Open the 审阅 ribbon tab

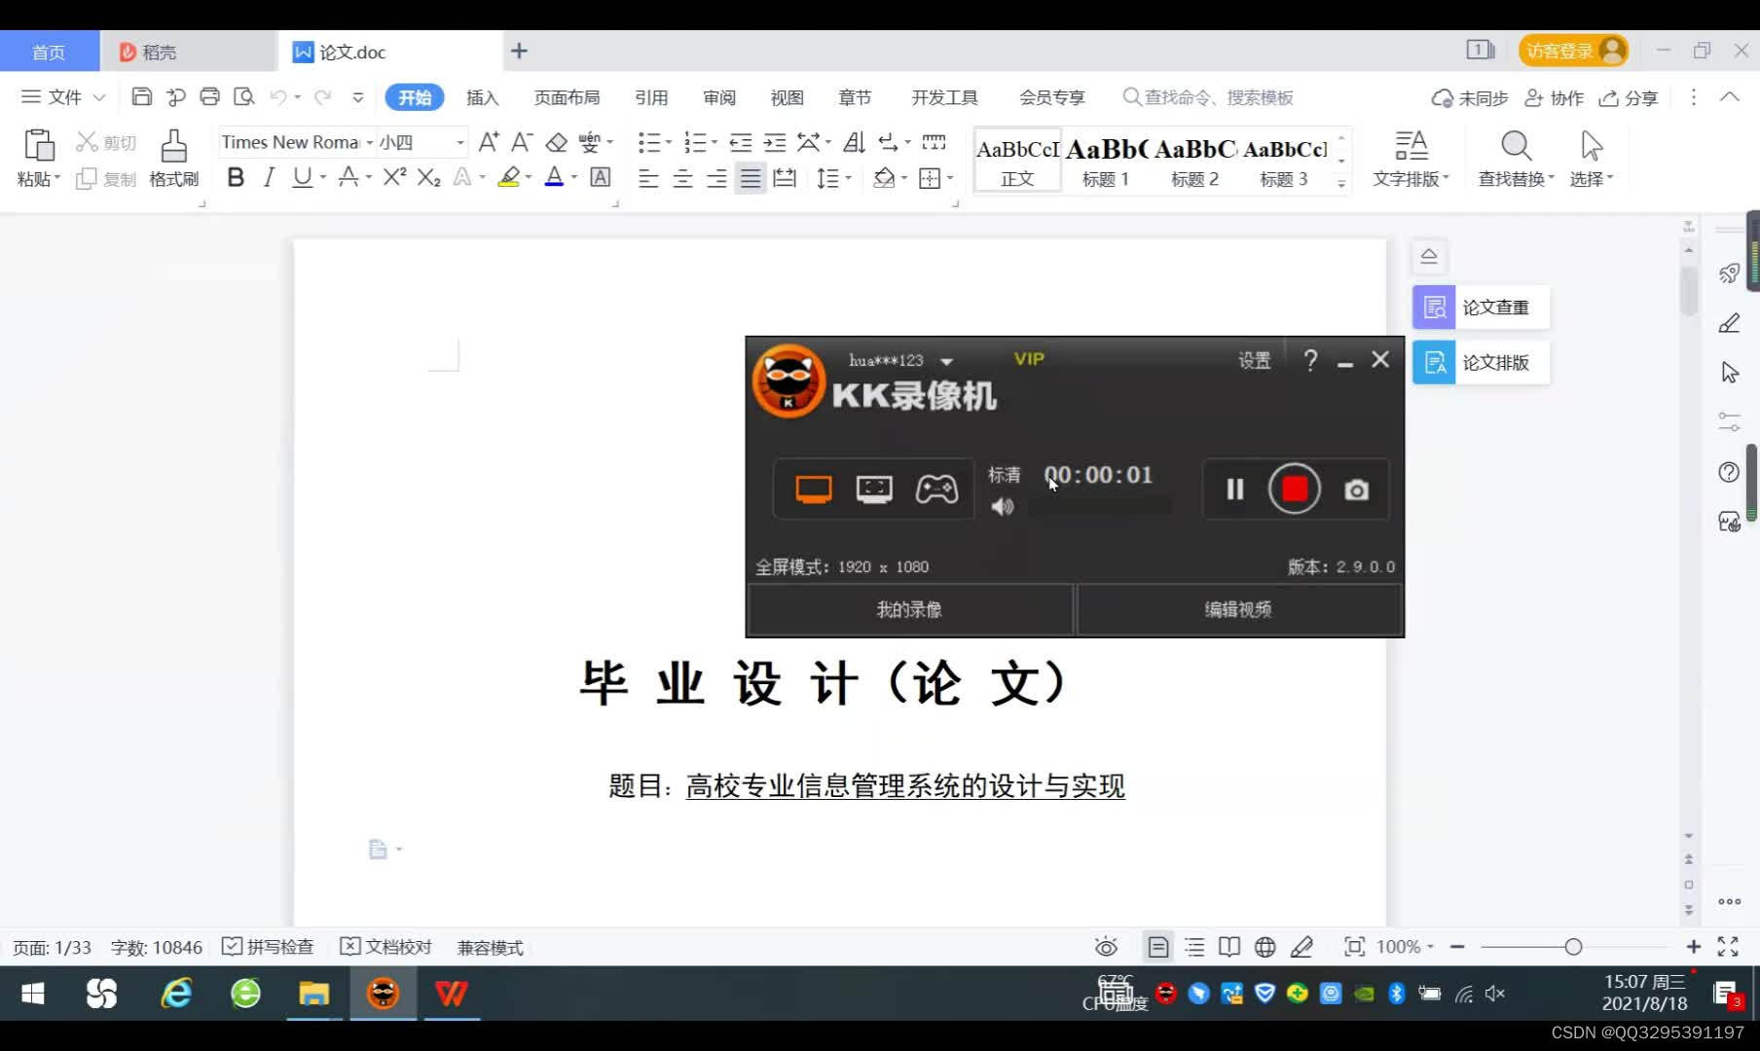coord(719,97)
